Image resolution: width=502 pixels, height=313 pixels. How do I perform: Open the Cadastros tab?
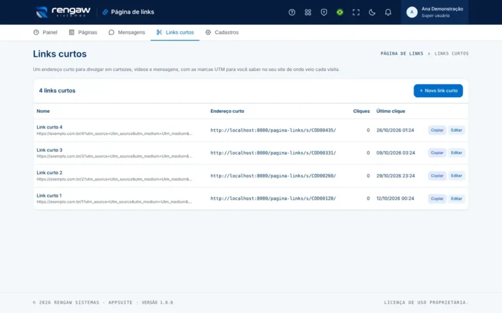coord(222,32)
